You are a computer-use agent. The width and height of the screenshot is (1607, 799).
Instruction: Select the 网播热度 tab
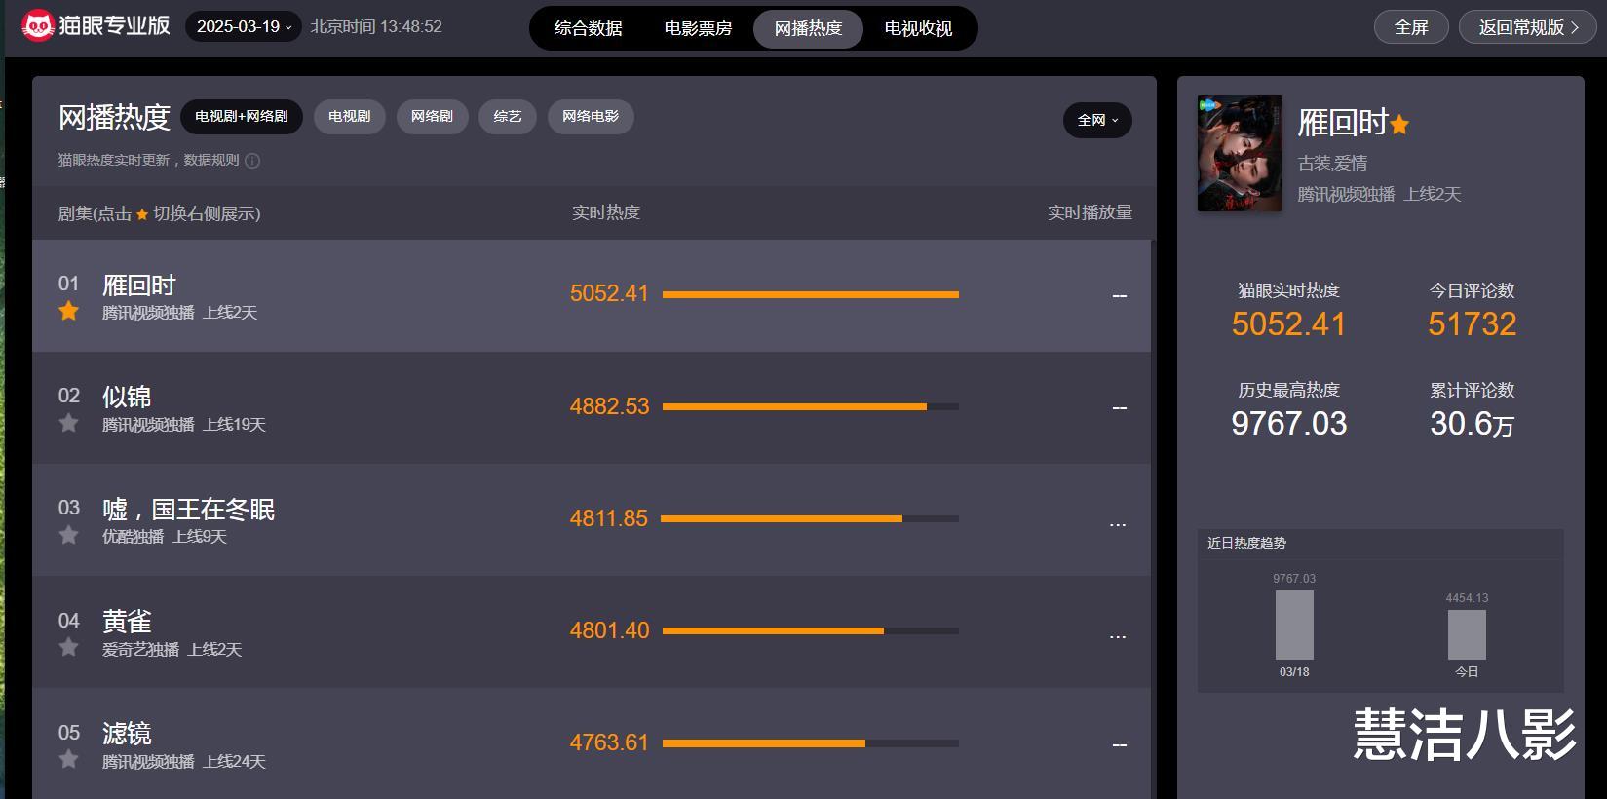point(808,28)
